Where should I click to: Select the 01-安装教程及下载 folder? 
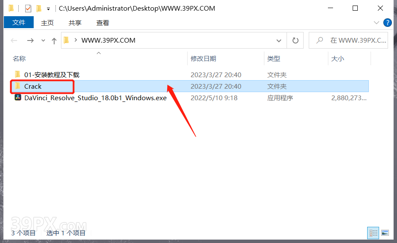[x=52, y=75]
